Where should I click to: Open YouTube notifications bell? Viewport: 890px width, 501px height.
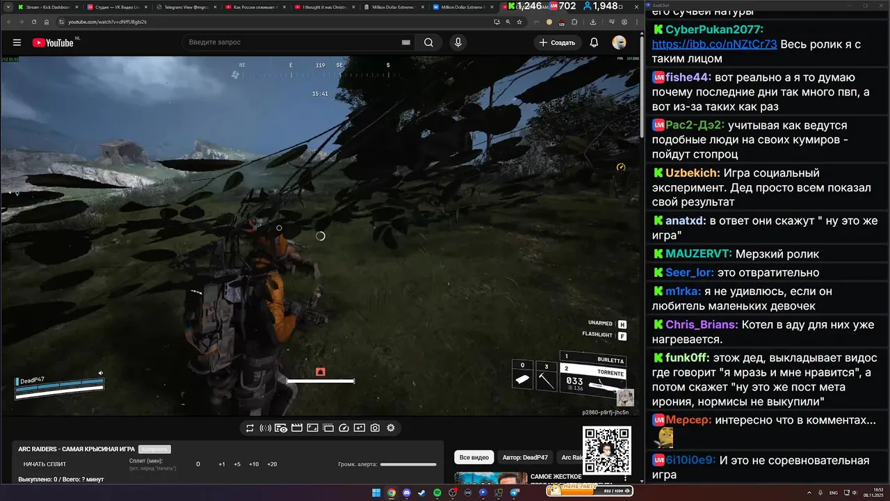tap(594, 42)
